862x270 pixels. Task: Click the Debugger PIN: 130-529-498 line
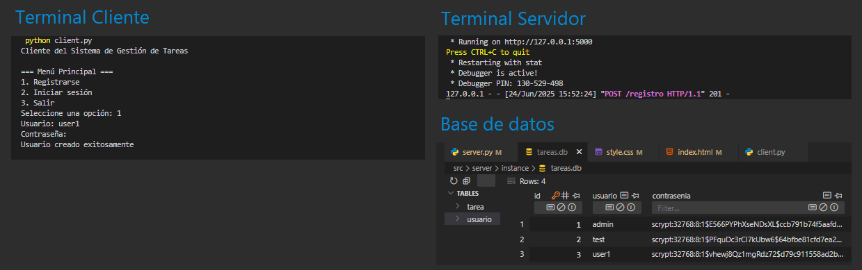pos(506,83)
